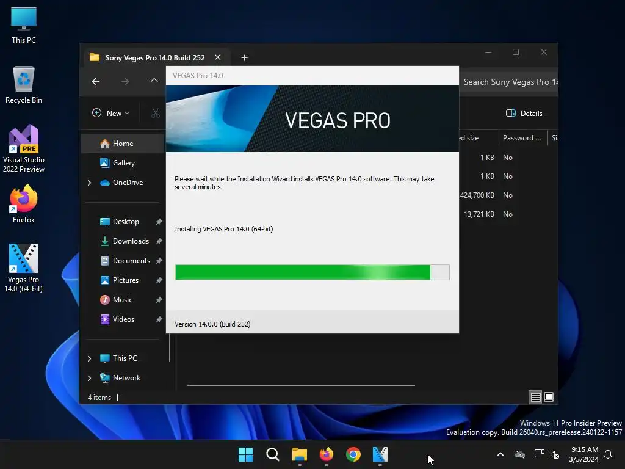Minimize the File Explorer window
The height and width of the screenshot is (469, 625).
[x=488, y=53]
